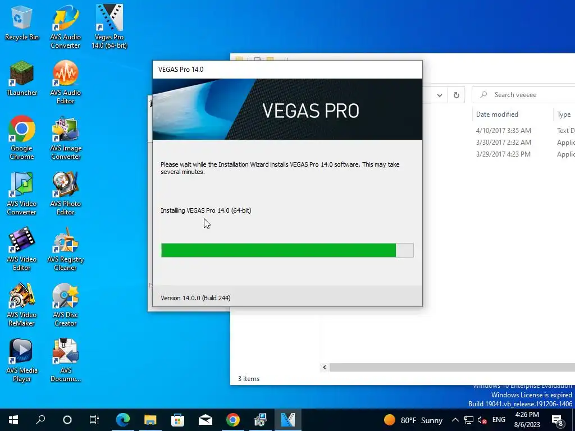Launch AVS Media Player shortcut
This screenshot has width=575, height=431.
[22, 360]
